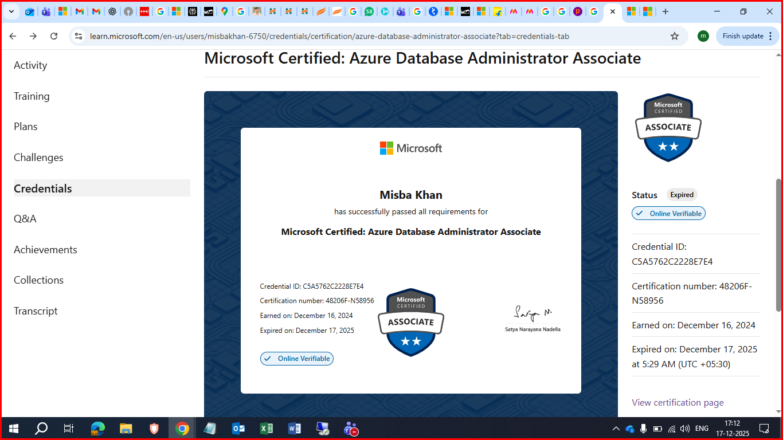Select the Credentials sidebar item

tap(102, 188)
